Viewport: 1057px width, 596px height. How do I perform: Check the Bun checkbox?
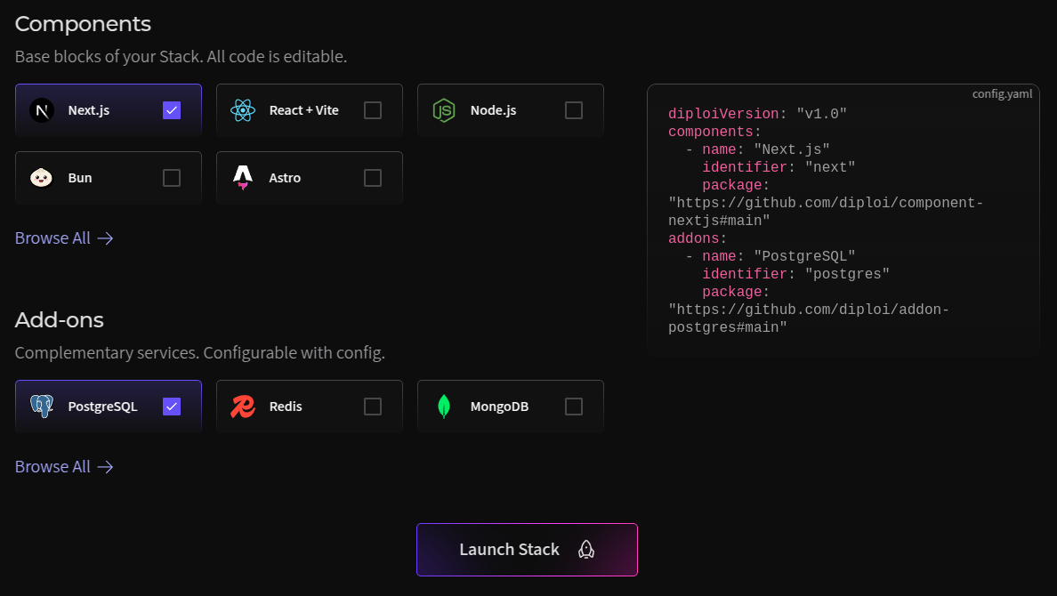point(172,177)
